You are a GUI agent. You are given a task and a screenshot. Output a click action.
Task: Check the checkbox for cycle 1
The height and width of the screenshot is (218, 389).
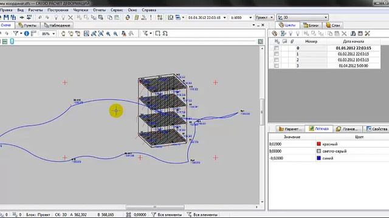point(277,54)
